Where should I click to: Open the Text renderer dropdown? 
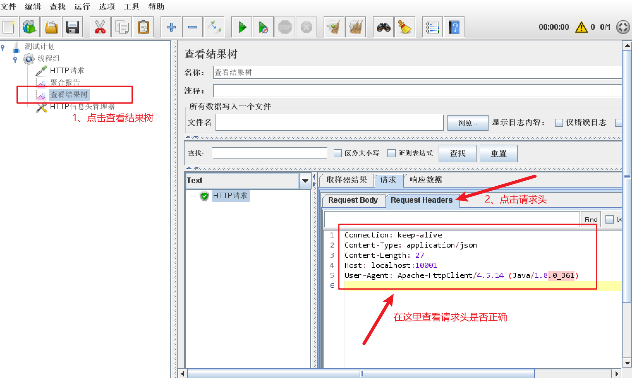[305, 181]
